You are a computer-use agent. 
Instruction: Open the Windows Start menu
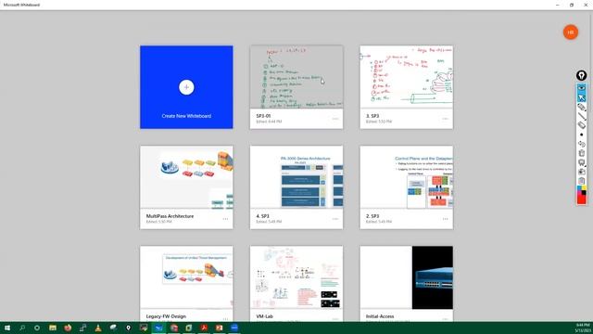pos(7,328)
